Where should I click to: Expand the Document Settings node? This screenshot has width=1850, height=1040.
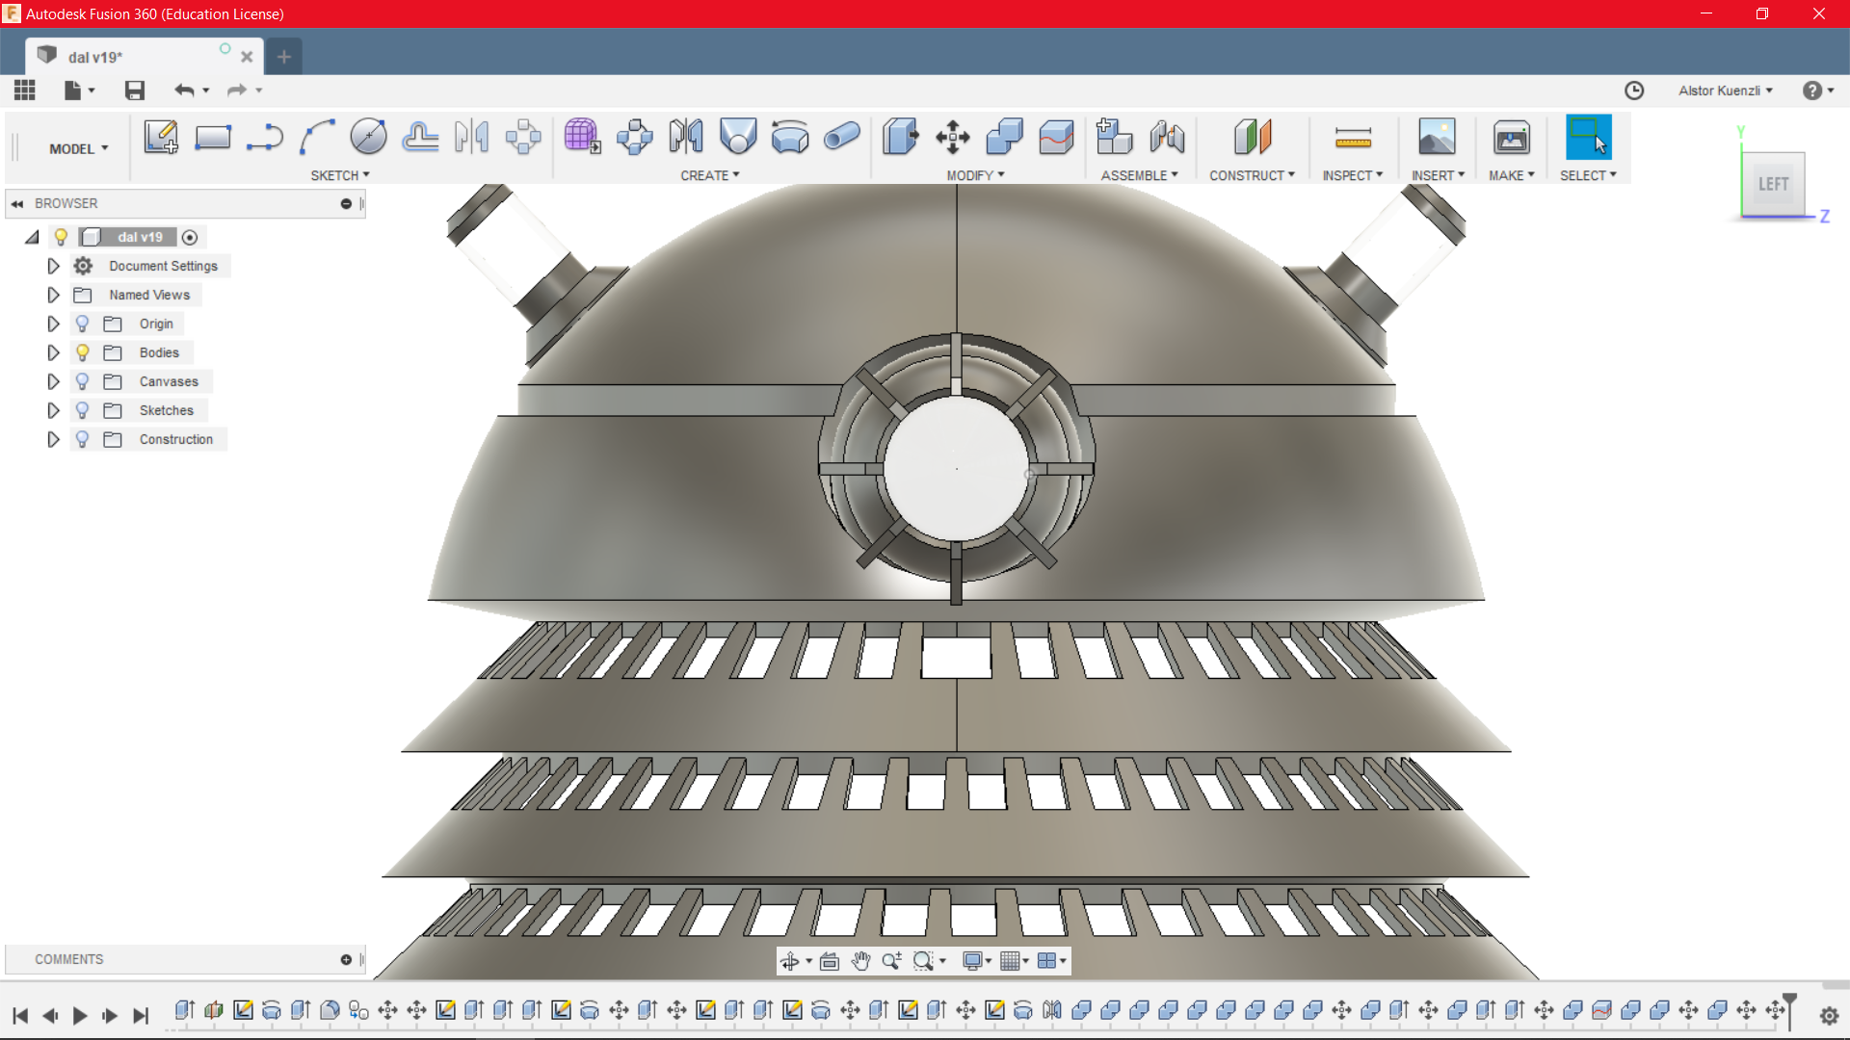pos(53,266)
